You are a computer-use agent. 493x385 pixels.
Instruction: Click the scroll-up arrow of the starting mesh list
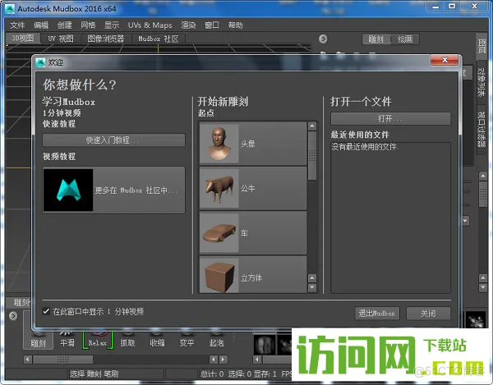pos(312,126)
